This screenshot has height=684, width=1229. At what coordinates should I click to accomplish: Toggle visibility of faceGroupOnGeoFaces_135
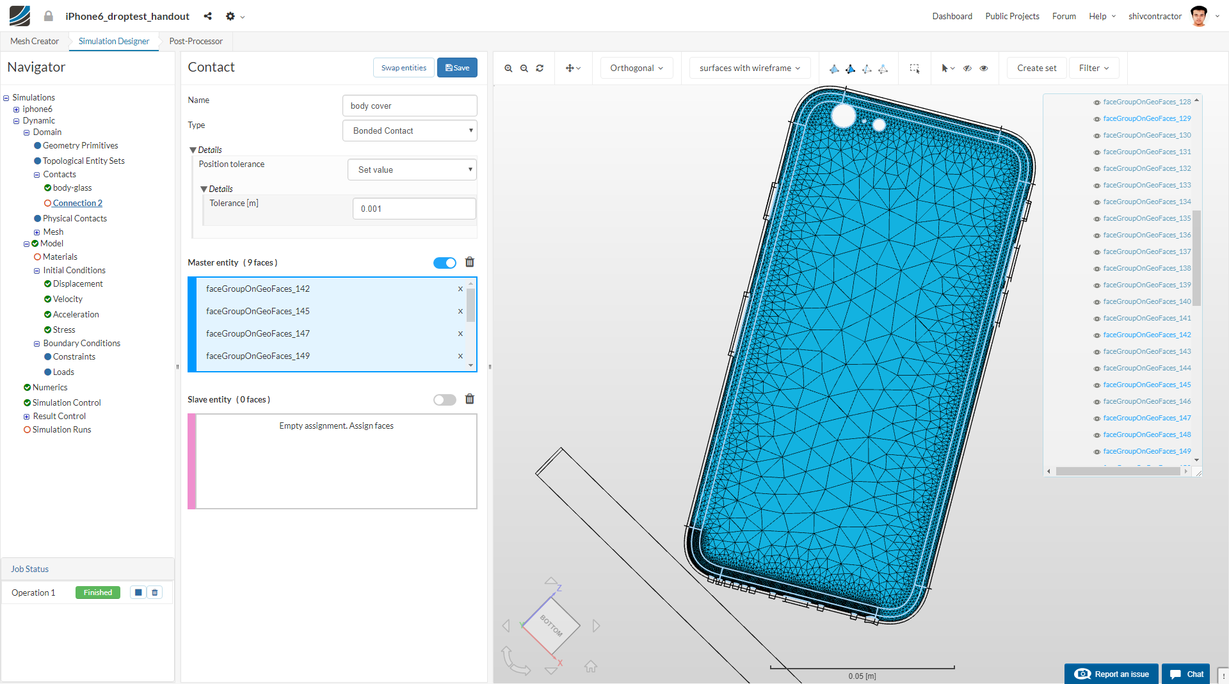[1096, 219]
